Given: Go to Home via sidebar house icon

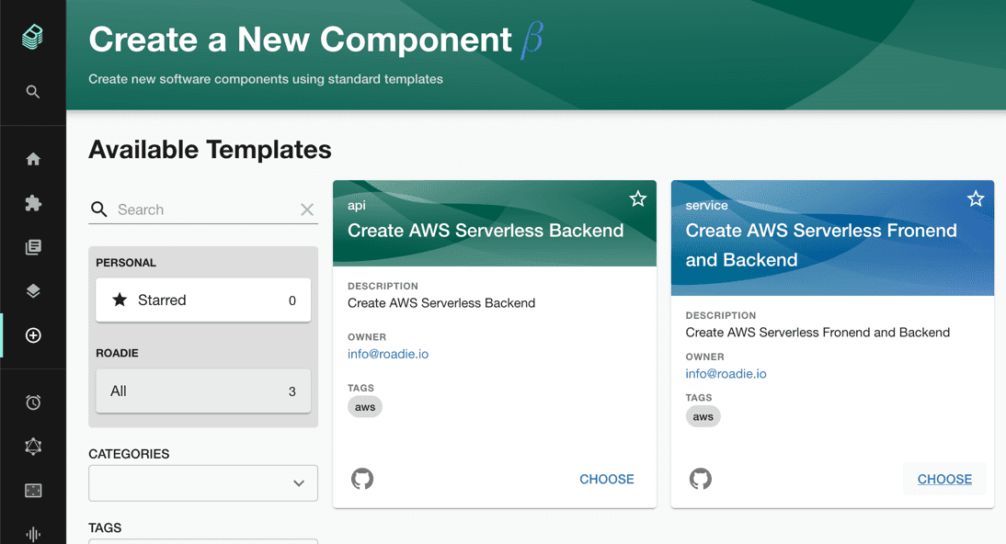Looking at the screenshot, I should point(33,159).
